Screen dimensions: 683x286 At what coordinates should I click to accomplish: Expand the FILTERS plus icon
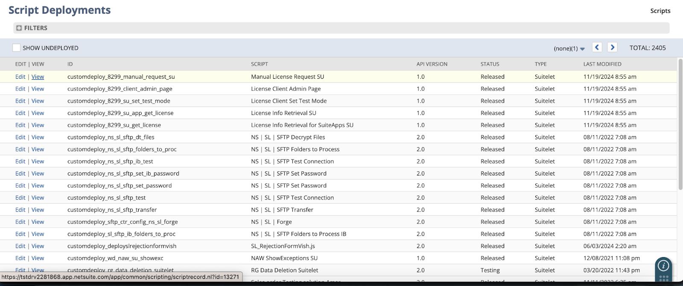[x=19, y=28]
